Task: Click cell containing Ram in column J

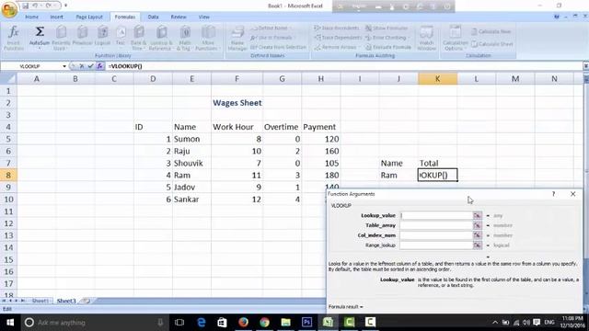Action: [x=398, y=176]
